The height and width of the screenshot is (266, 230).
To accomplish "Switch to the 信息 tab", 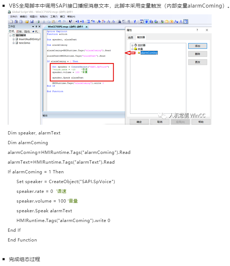I will coord(131,37).
